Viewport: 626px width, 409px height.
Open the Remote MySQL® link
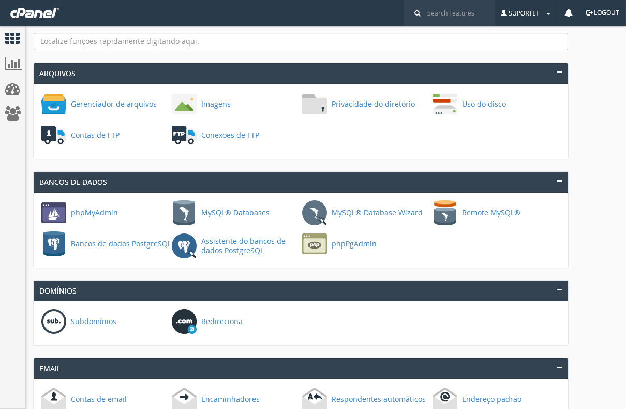click(491, 213)
